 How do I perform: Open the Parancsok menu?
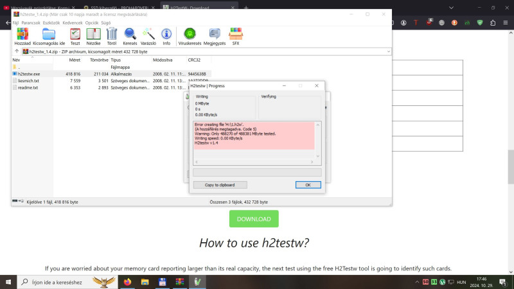[x=31, y=23]
